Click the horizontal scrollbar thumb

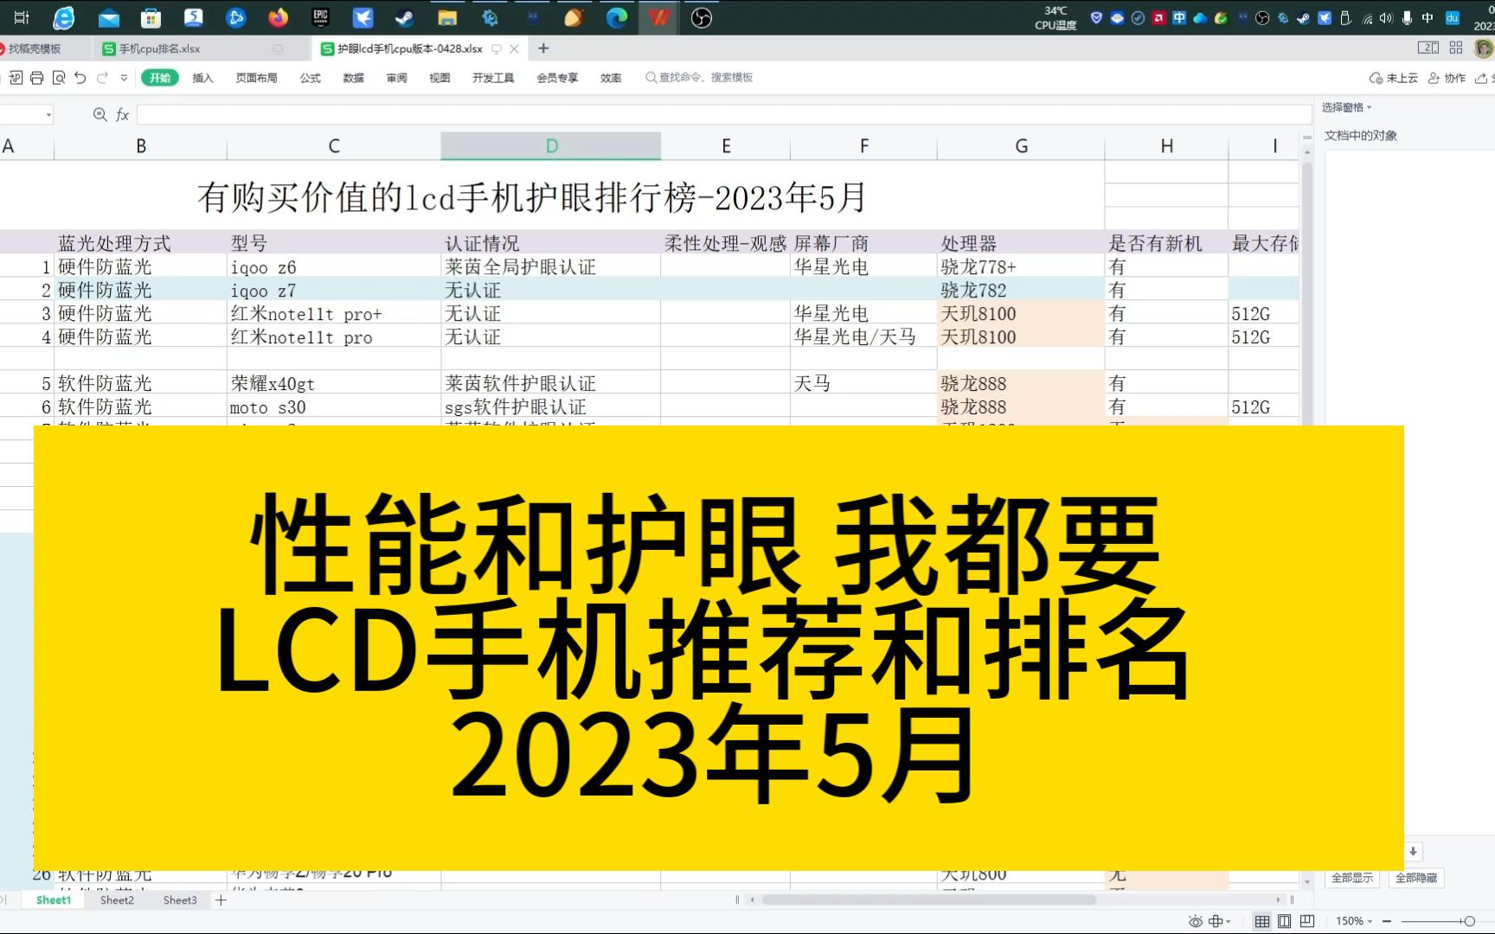(929, 899)
